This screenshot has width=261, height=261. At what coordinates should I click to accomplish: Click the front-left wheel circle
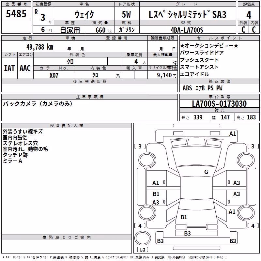(x=147, y=160)
